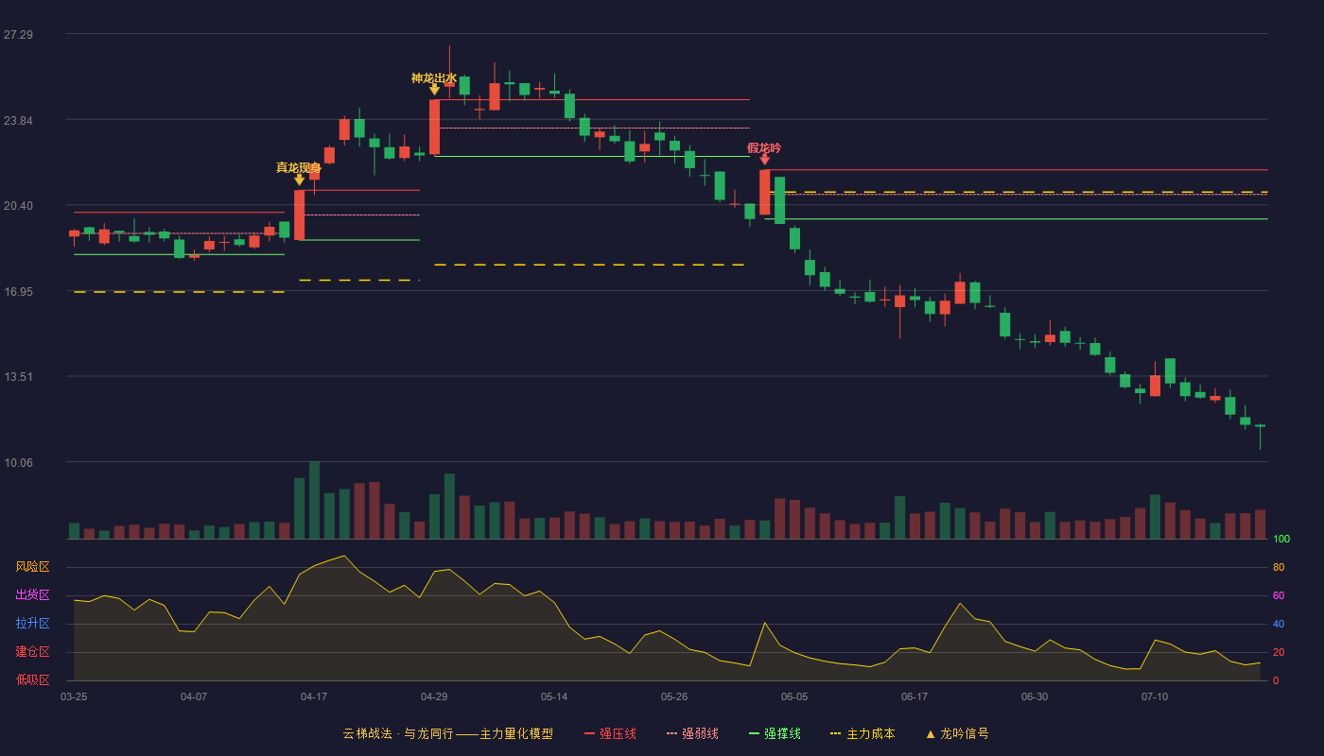Toggle the 主力成本 legend entry
The height and width of the screenshot is (756, 1324).
tap(862, 734)
